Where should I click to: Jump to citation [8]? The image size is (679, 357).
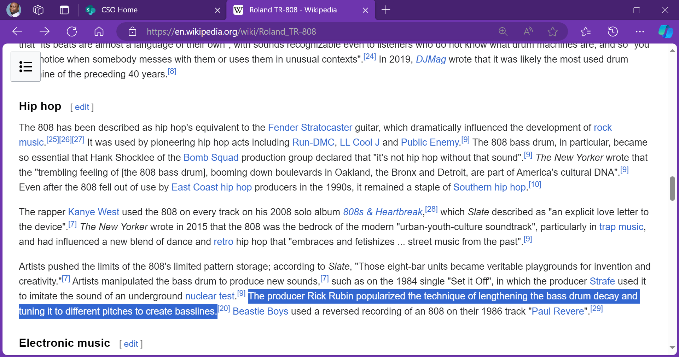tap(172, 71)
